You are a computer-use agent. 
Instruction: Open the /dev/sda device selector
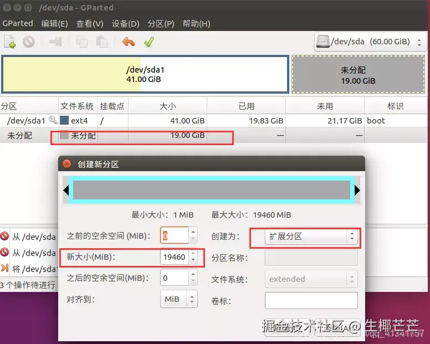coord(370,42)
